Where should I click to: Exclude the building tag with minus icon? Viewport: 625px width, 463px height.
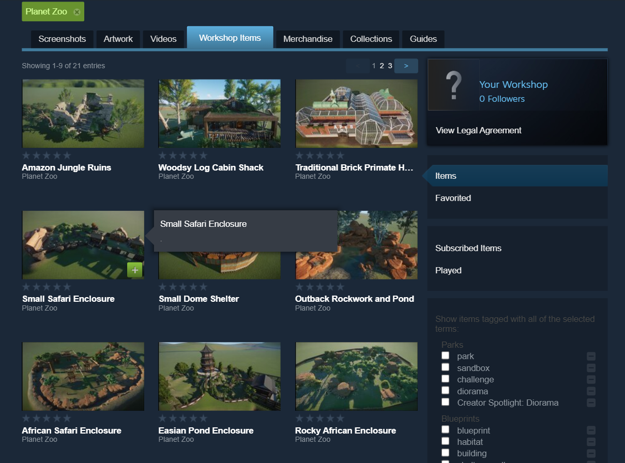coord(591,453)
